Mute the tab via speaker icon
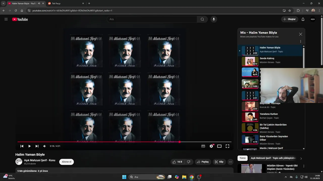Image resolution: width=323 pixels, height=181 pixels. pos(39,4)
